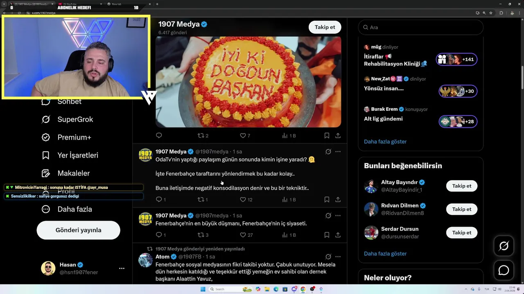Image resolution: width=524 pixels, height=294 pixels.
Task: Click the browser address bar
Action: tap(246, 13)
